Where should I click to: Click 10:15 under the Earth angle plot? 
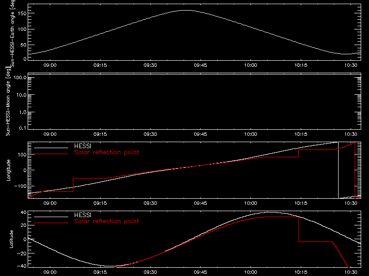coord(301,65)
